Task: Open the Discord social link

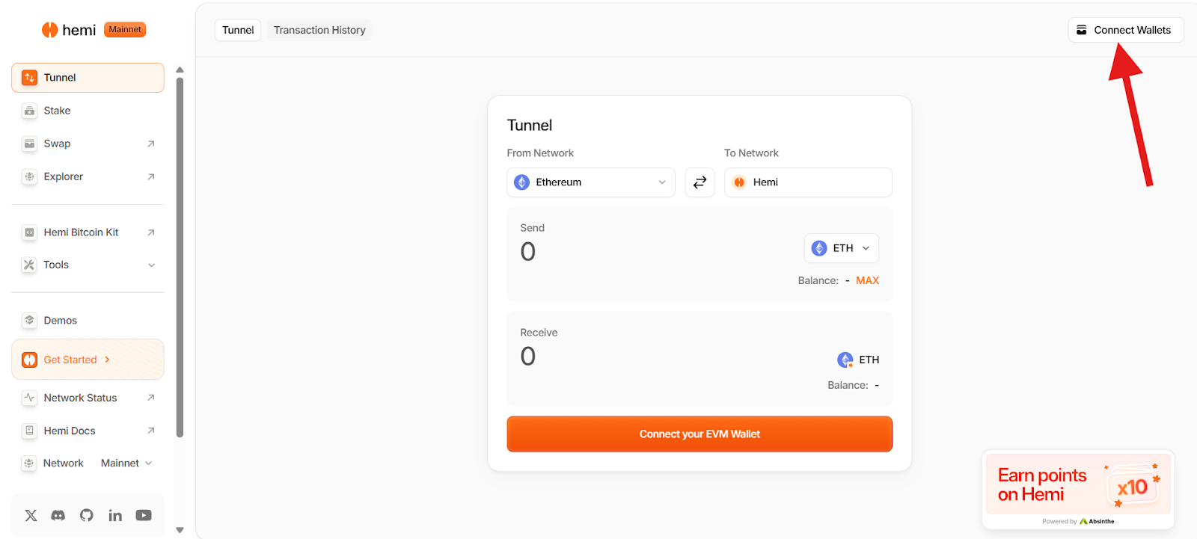Action: point(58,515)
